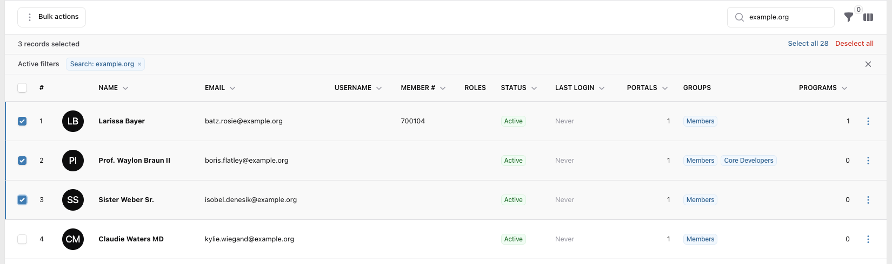The width and height of the screenshot is (892, 264).
Task: Click email boris.flatley@example.org
Action: click(x=247, y=161)
